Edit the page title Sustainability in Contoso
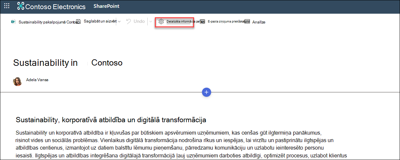The image size is (400, 160). point(68,63)
